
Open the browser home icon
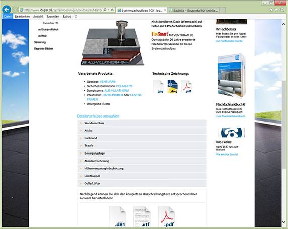pos(270,10)
